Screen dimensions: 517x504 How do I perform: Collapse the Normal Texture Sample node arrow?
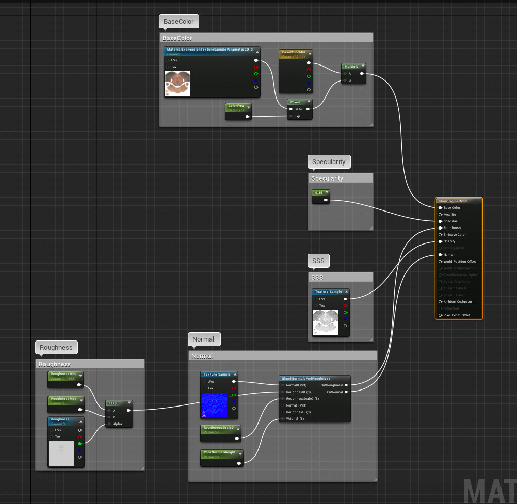[x=235, y=374]
